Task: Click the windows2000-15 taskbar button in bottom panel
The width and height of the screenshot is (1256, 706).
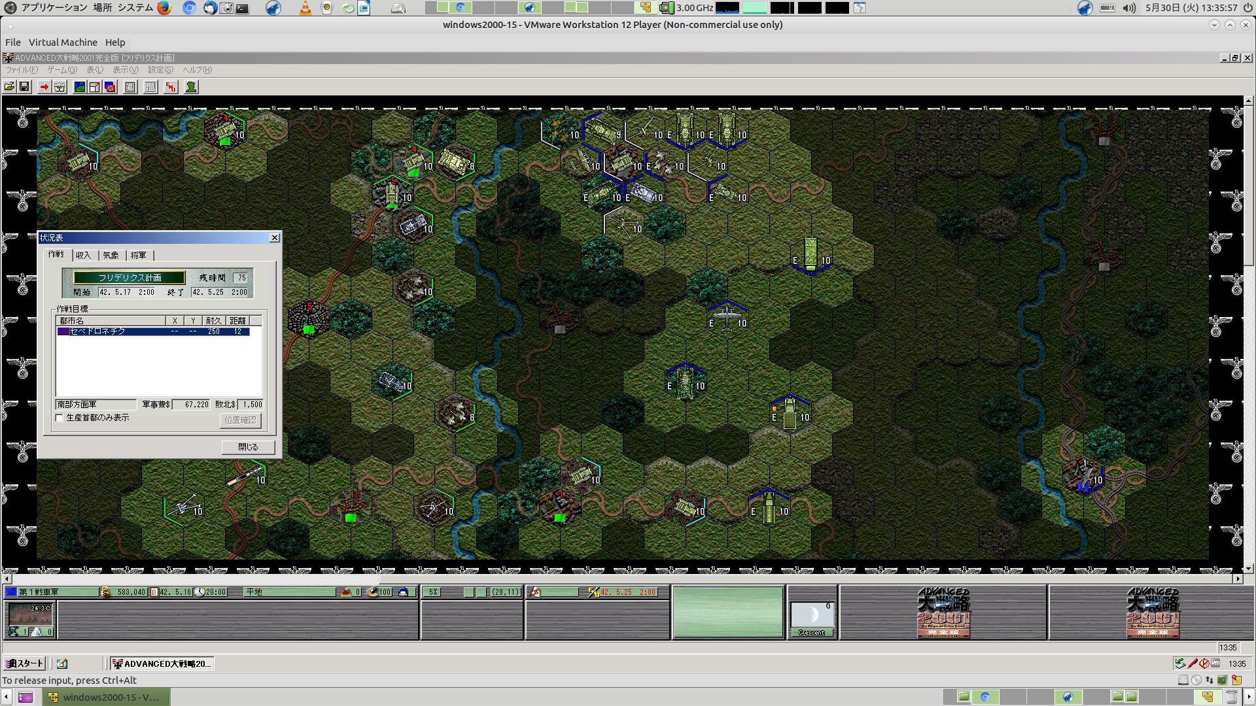Action: (x=106, y=697)
